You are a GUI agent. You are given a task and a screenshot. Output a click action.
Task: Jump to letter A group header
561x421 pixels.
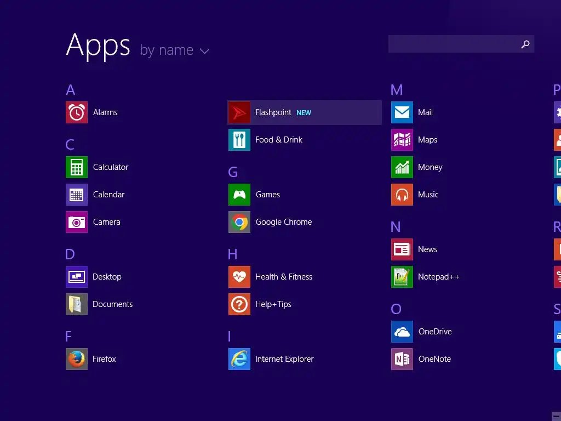[x=71, y=90]
